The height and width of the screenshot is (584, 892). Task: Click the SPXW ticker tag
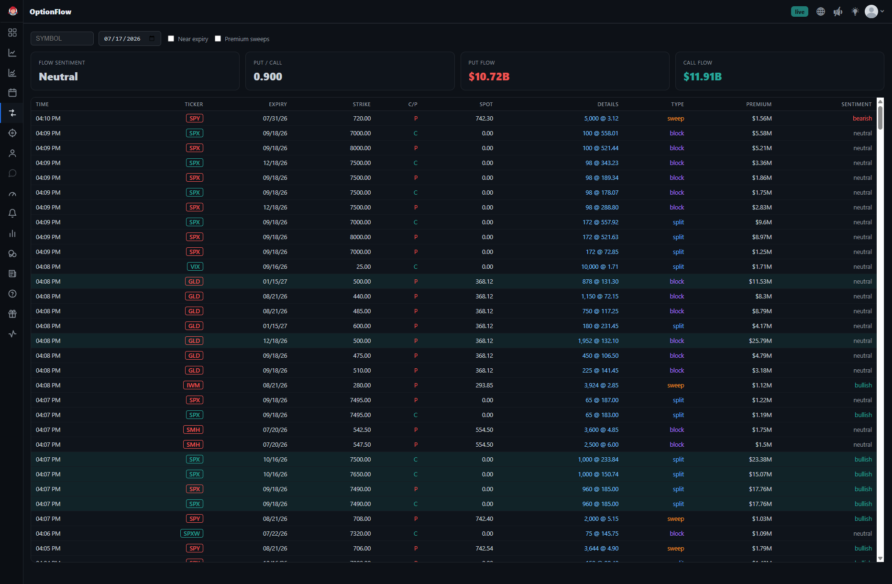pyautogui.click(x=192, y=533)
